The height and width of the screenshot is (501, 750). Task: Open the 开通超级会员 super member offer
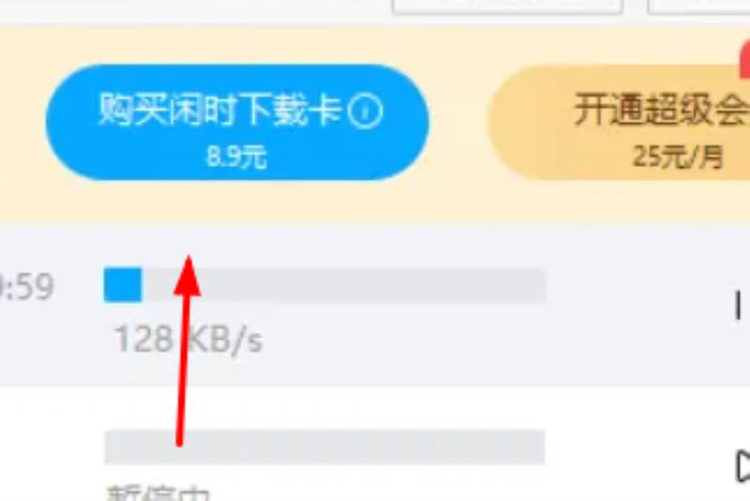pos(619,123)
